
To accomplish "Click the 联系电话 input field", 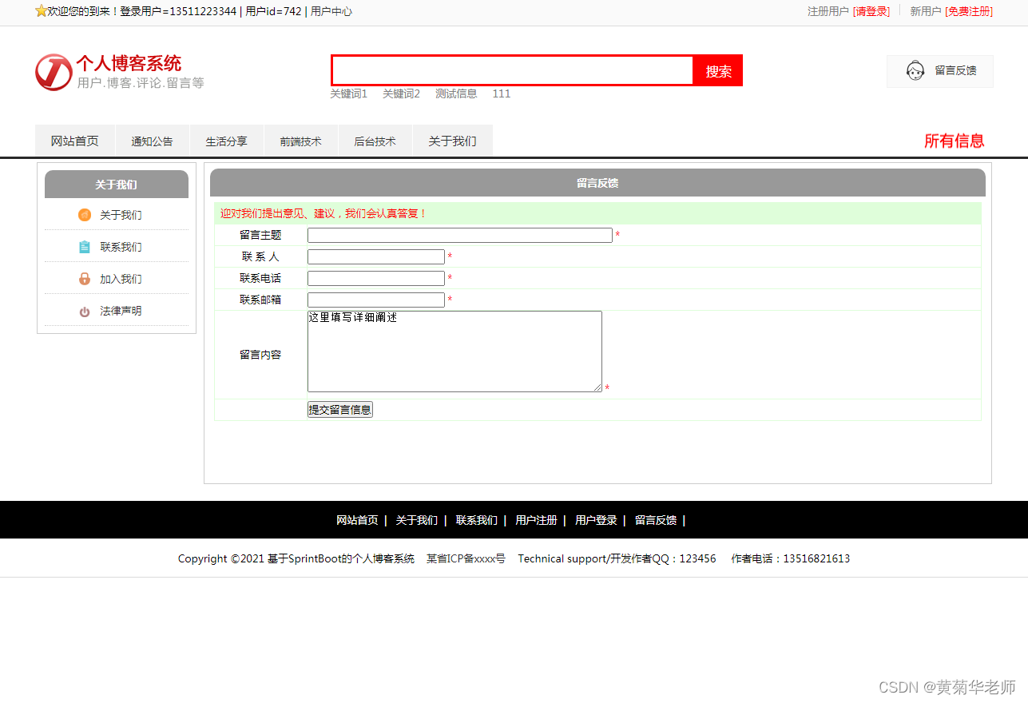I will point(376,279).
